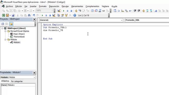
Task: Open the Insertar menu
Action: tap(33, 6)
